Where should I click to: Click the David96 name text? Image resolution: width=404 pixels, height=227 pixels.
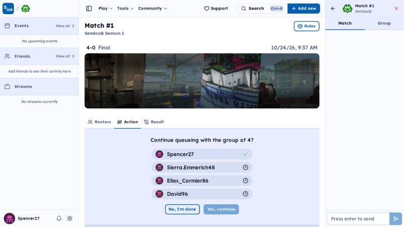177,194
